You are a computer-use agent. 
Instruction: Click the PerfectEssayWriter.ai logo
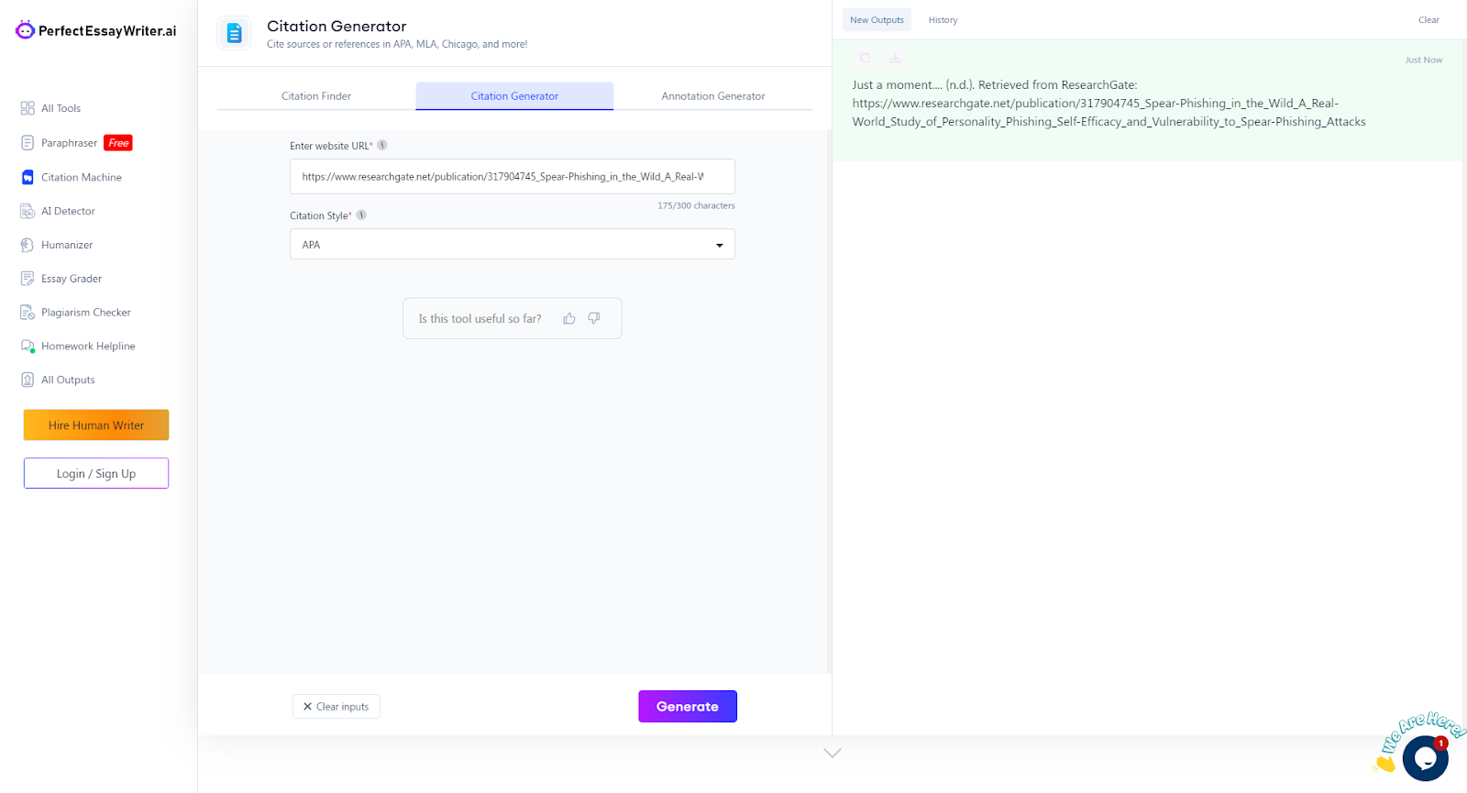(x=95, y=30)
